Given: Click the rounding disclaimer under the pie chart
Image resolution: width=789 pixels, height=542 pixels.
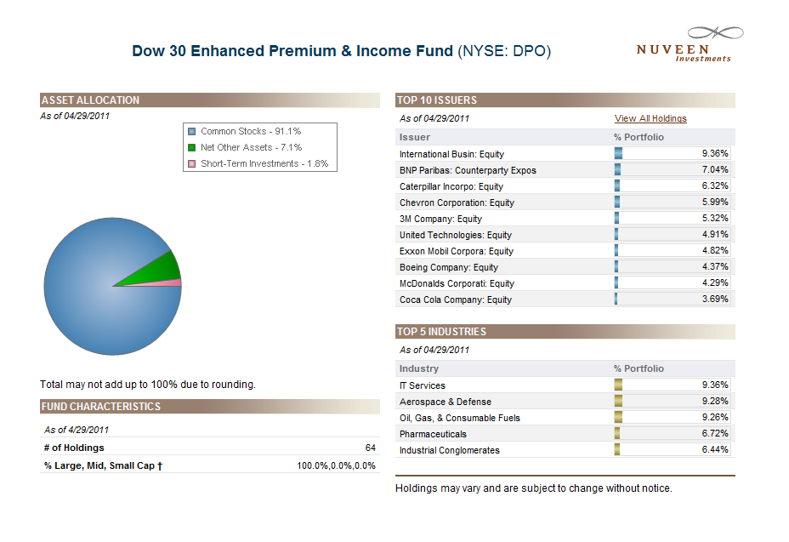Looking at the screenshot, I should coord(148,385).
